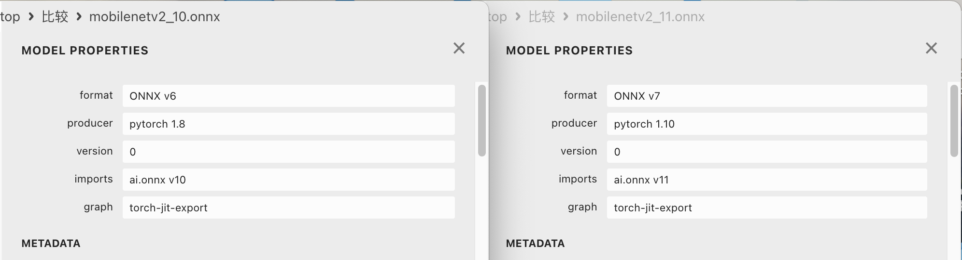962x260 pixels.
Task: Click the imports field ai.onnx v11
Action: 767,180
